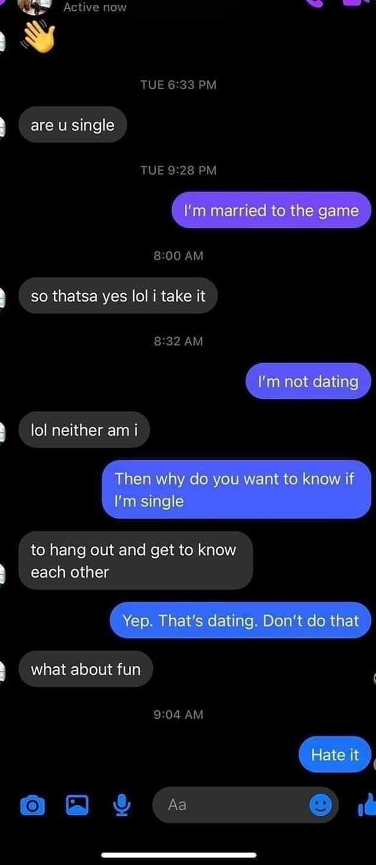This screenshot has width=376, height=865.
Task: Select the 'are u single' message
Action: [73, 125]
